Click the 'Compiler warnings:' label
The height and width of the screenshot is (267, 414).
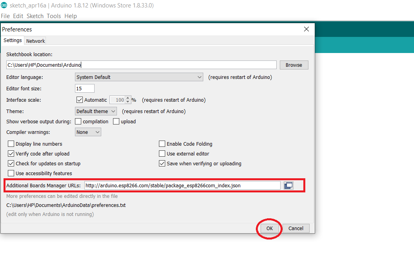pyautogui.click(x=28, y=132)
